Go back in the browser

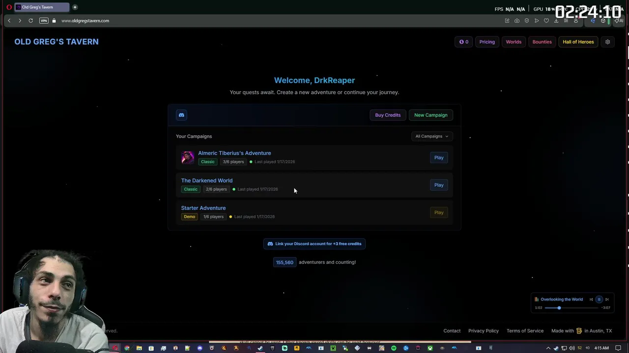point(9,21)
